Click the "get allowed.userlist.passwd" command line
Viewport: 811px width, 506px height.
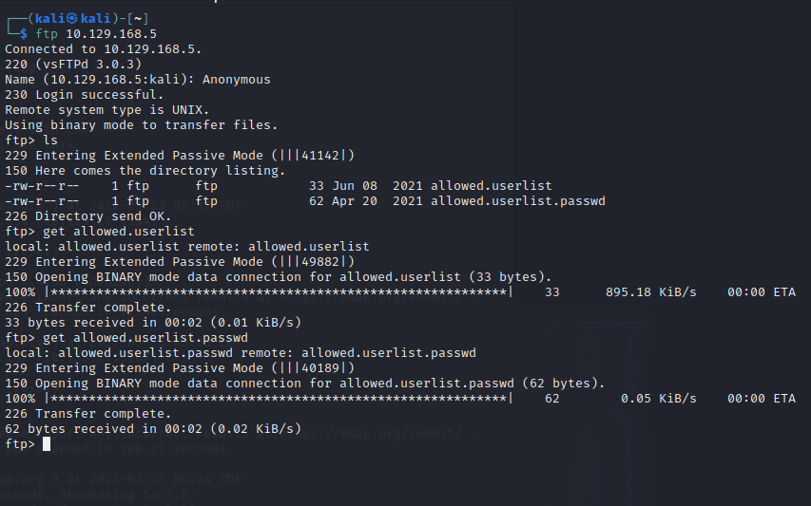point(126,338)
